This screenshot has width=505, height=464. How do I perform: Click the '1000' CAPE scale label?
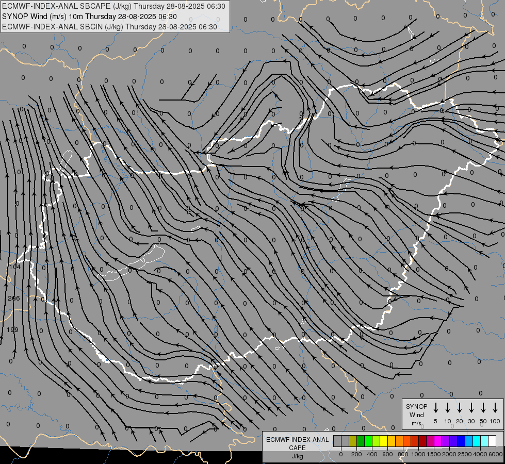[x=418, y=454]
